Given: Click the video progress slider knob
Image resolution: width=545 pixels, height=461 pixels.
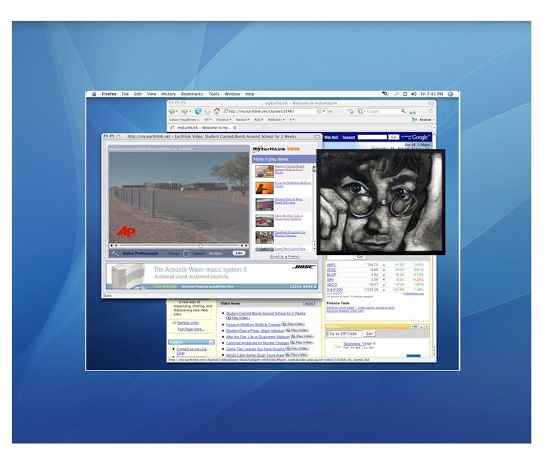Looking at the screenshot, I should point(200,246).
